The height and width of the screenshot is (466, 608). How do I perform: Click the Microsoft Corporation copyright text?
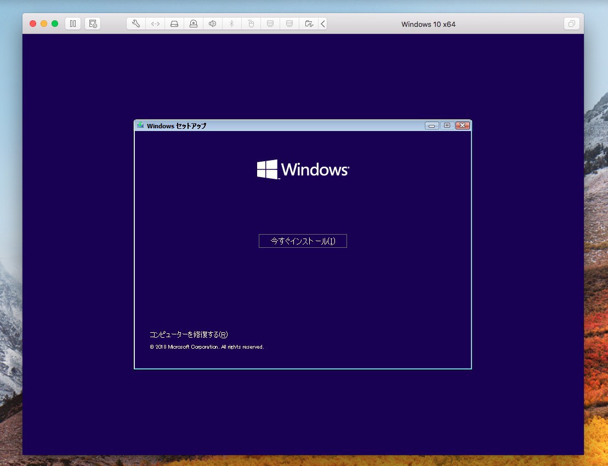point(207,347)
